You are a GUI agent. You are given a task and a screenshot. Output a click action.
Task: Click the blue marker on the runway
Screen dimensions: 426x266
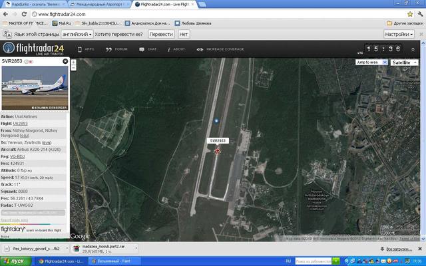(216, 121)
